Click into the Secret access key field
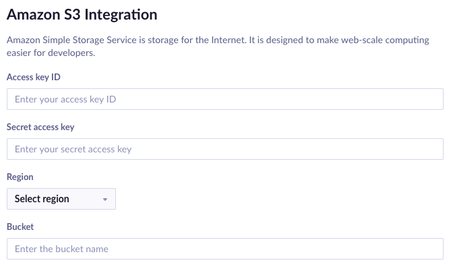 pos(224,149)
